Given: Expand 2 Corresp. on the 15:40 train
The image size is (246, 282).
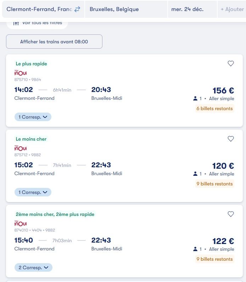Looking at the screenshot, I should 33,267.
